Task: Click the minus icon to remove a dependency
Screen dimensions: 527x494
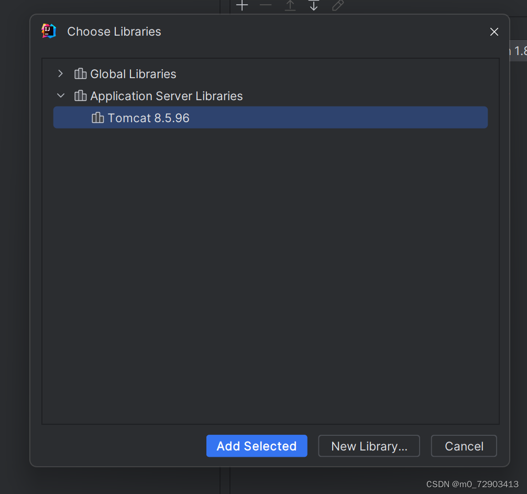Action: coord(265,6)
